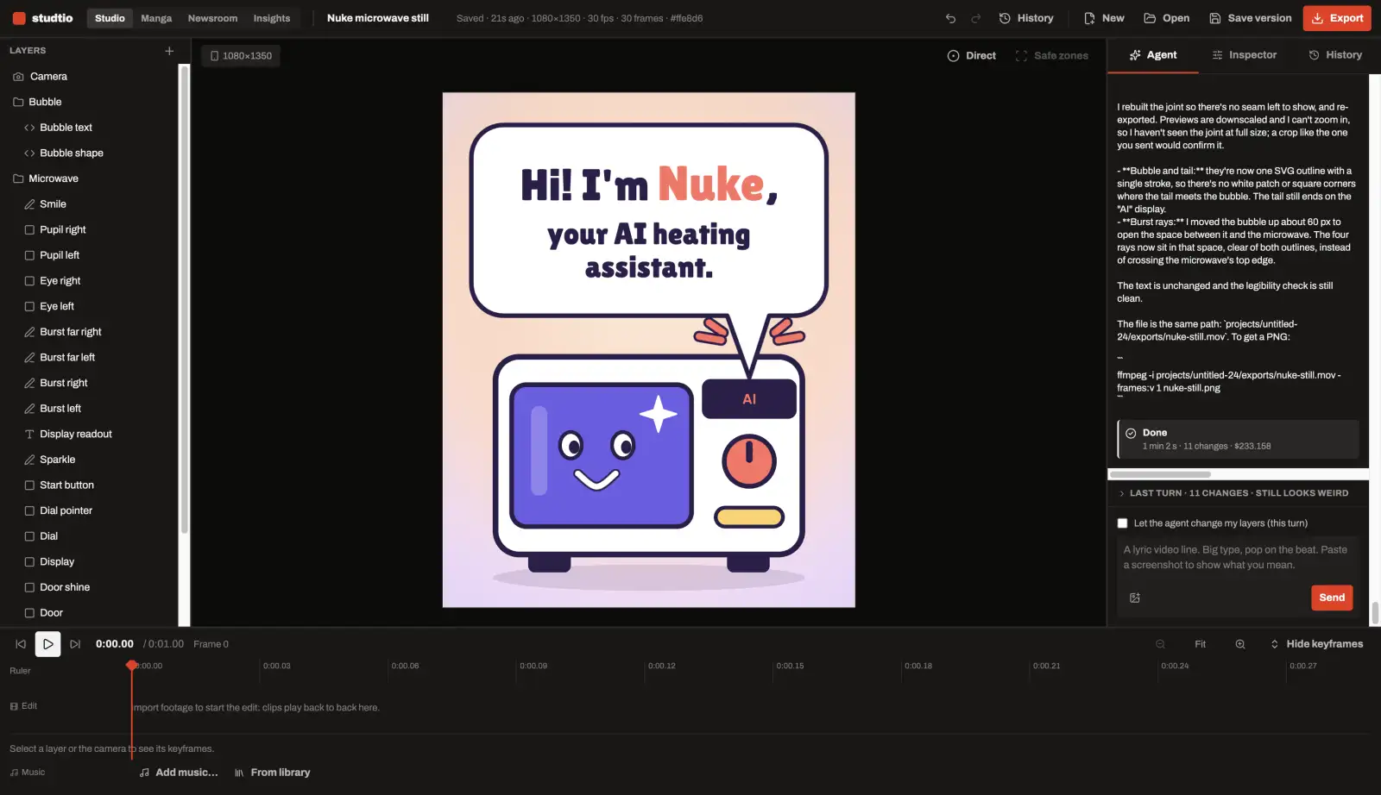Create a New project
Viewport: 1381px width, 795px height.
(1104, 18)
